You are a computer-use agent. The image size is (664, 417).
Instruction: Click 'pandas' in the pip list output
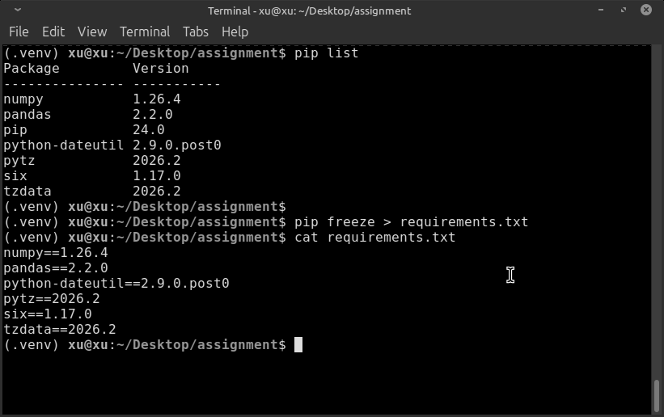coord(27,114)
